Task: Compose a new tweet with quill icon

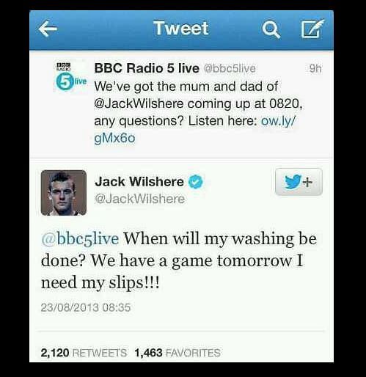Action: pyautogui.click(x=312, y=29)
